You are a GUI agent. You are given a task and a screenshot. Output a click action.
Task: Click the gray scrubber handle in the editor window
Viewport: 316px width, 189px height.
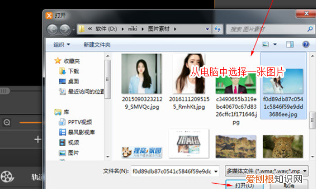[5, 91]
